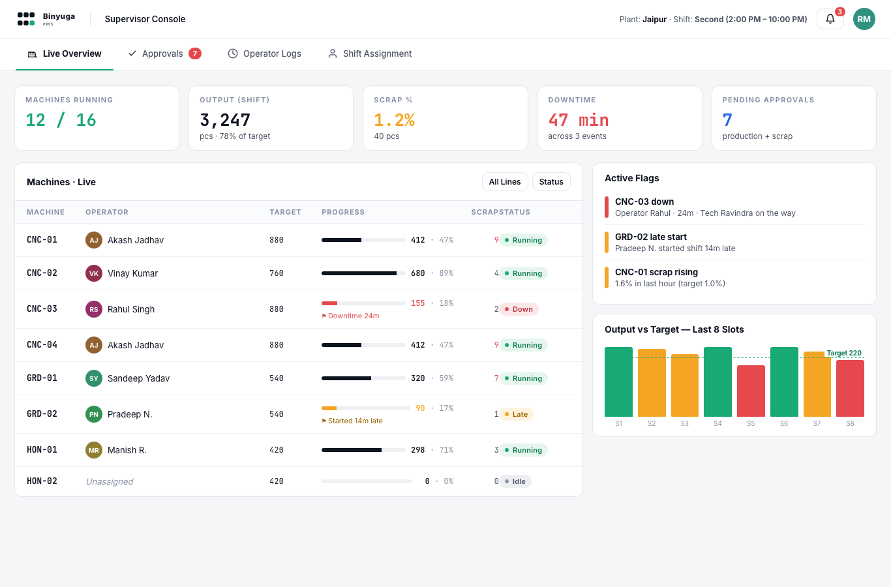Open the All Lines filter
Viewport: 891px width, 587px height.
coord(505,182)
